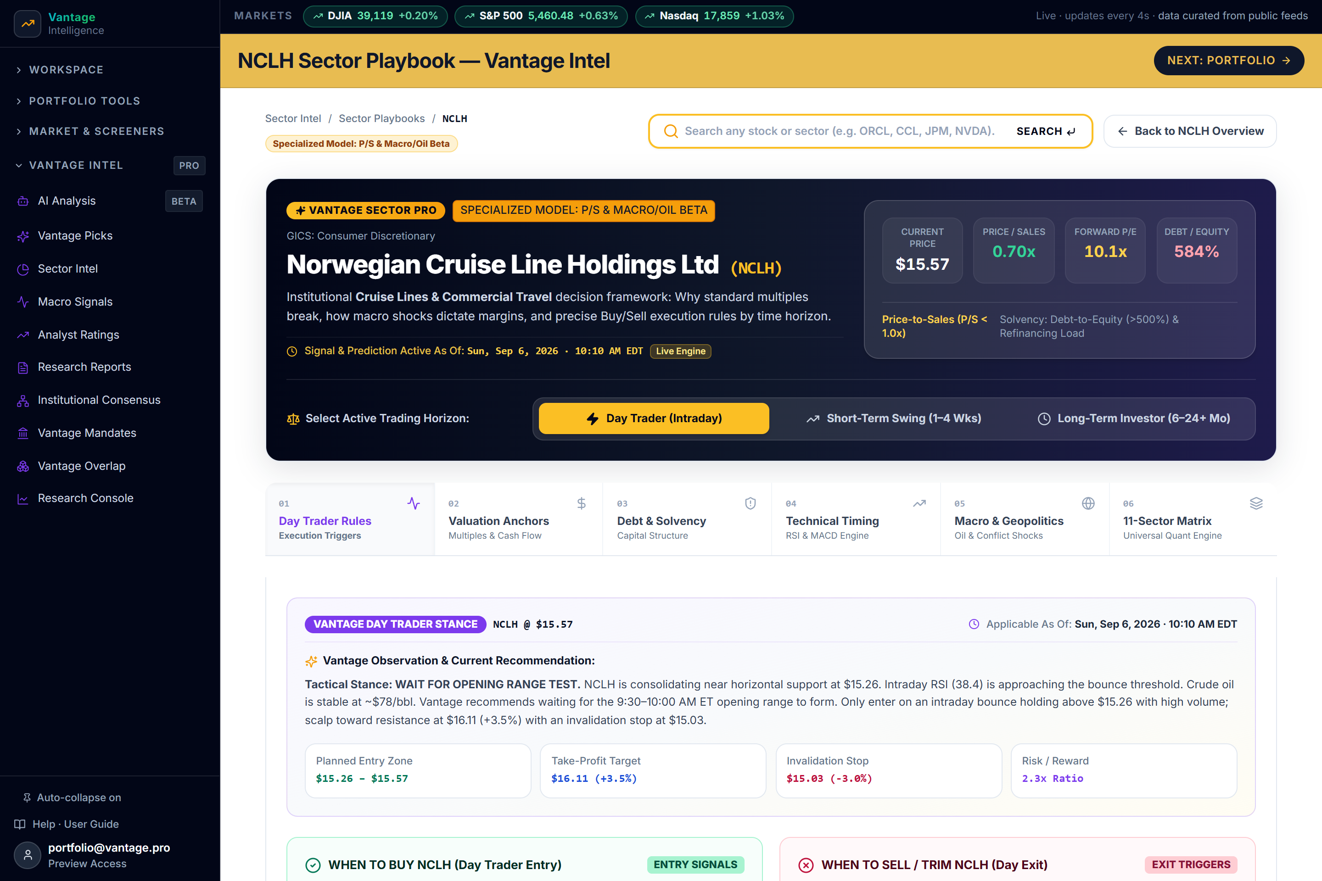Open the Day Trader Rules tab
Viewport: 1322px width, 881px height.
click(350, 519)
